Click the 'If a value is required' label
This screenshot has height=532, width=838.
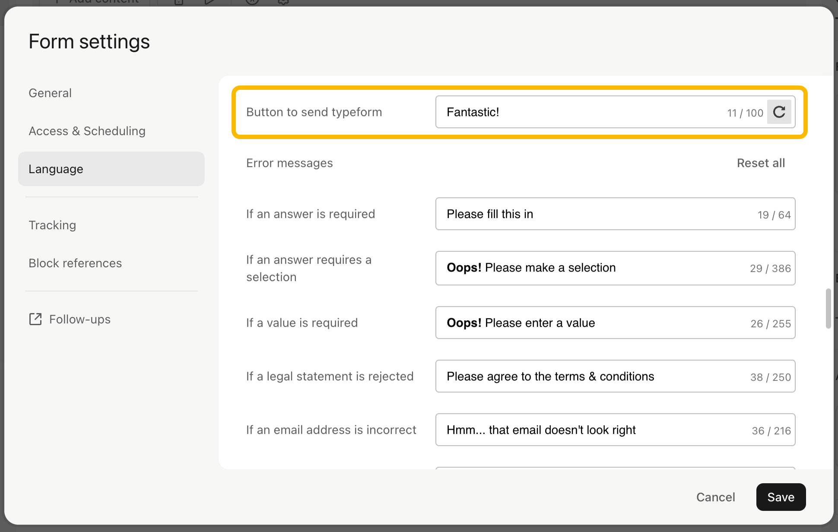[x=302, y=323]
